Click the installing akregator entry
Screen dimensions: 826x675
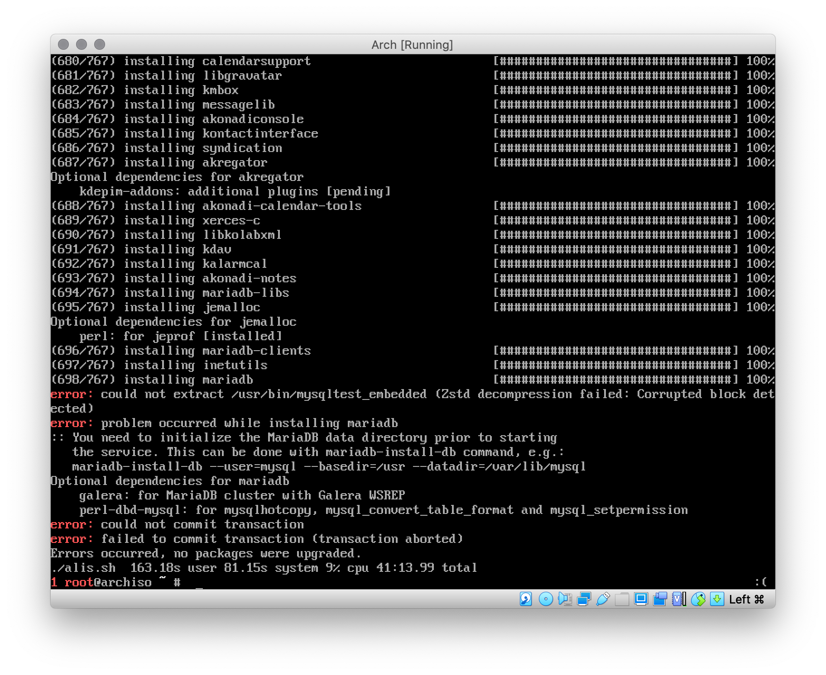click(158, 162)
